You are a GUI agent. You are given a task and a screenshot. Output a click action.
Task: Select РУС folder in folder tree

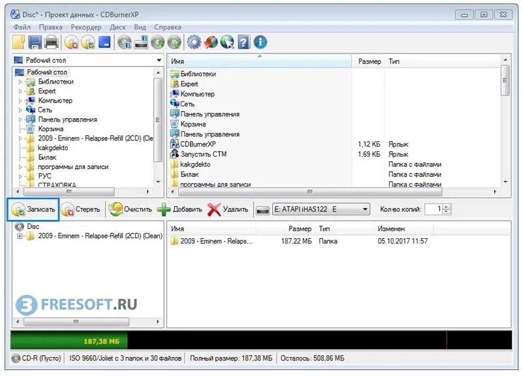pos(44,176)
